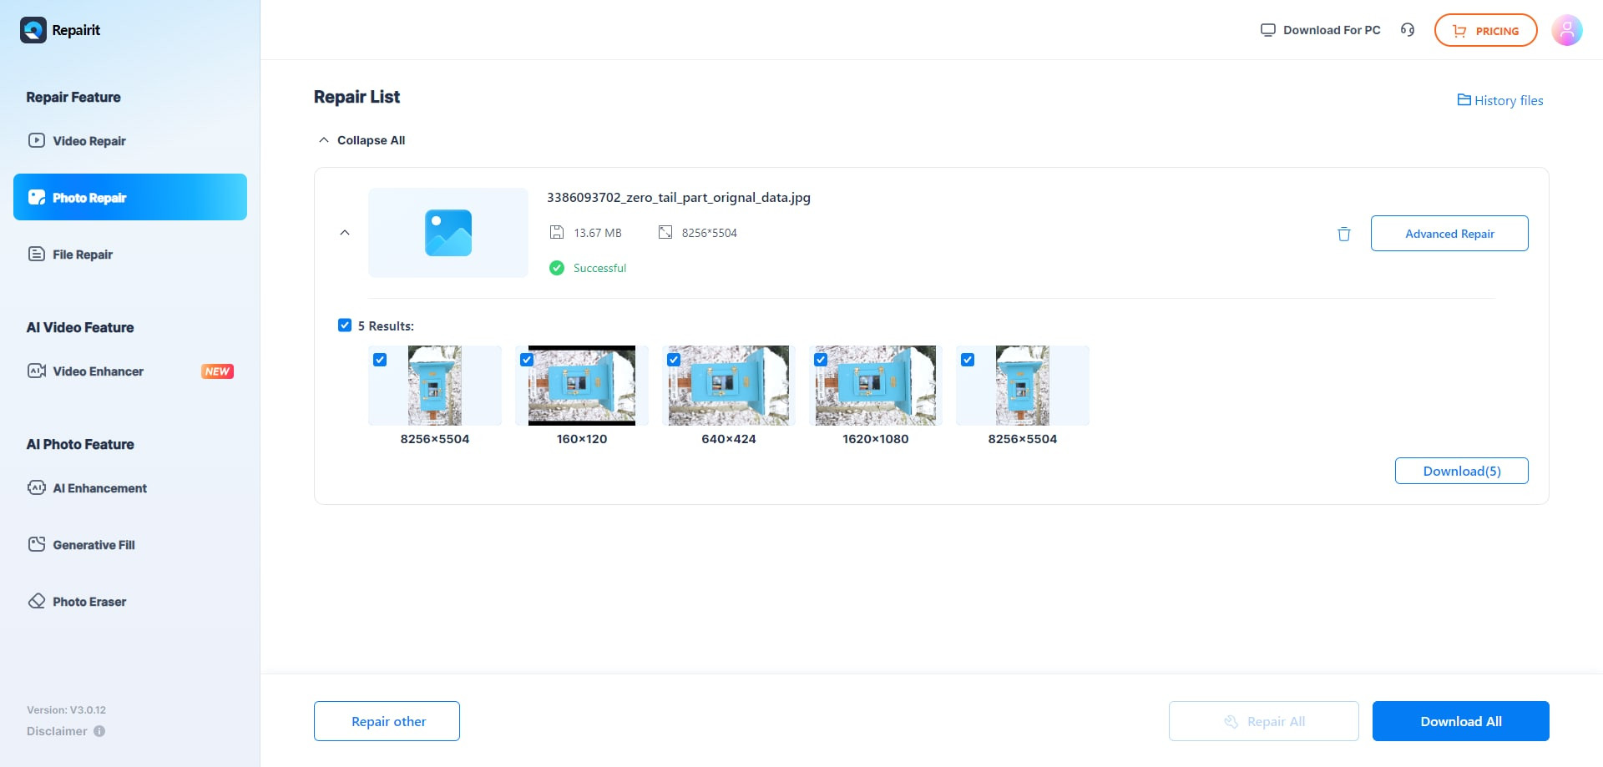Click the Repairit logo icon
1603x767 pixels.
pos(33,30)
